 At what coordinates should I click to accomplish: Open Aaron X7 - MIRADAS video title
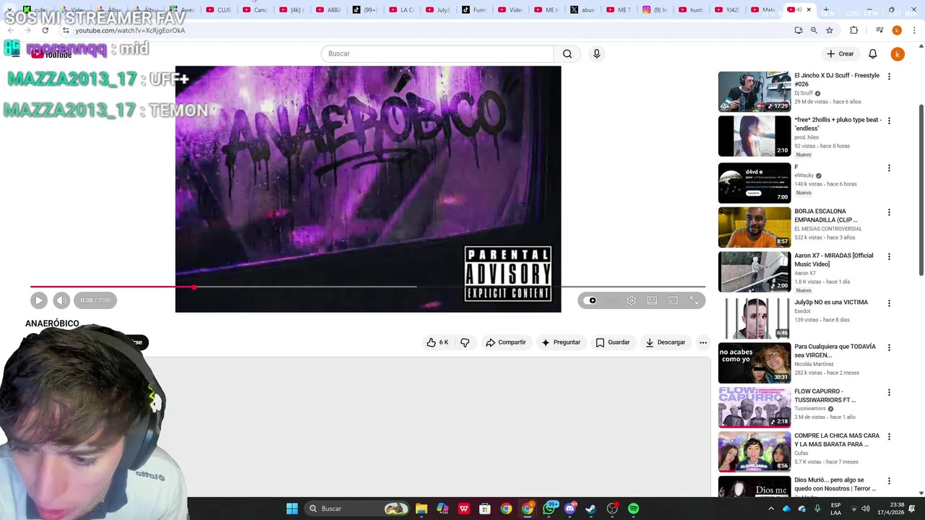point(833,260)
